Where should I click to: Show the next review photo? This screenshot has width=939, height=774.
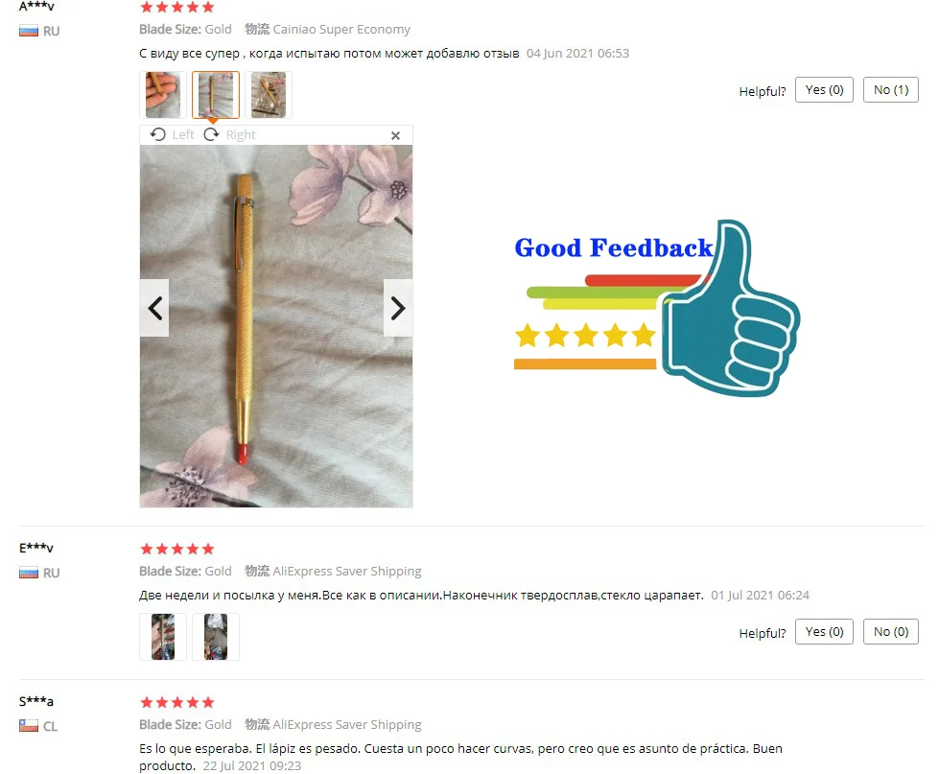(x=398, y=308)
